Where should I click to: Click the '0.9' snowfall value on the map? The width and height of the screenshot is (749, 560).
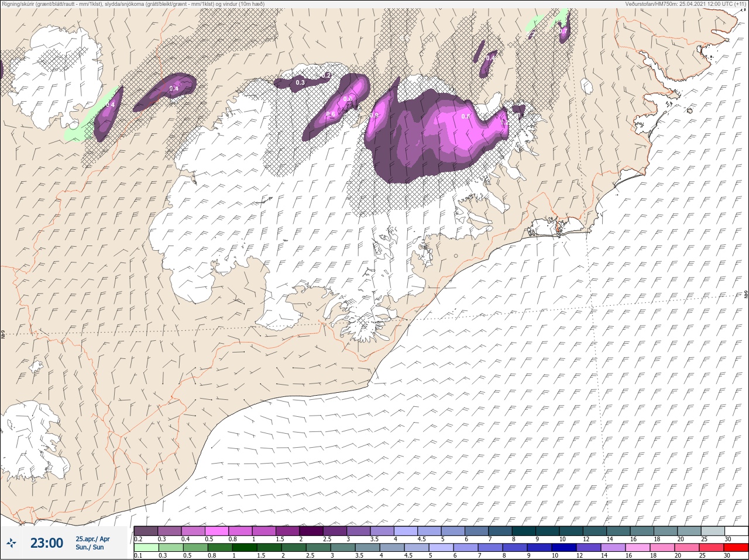pyautogui.click(x=374, y=116)
